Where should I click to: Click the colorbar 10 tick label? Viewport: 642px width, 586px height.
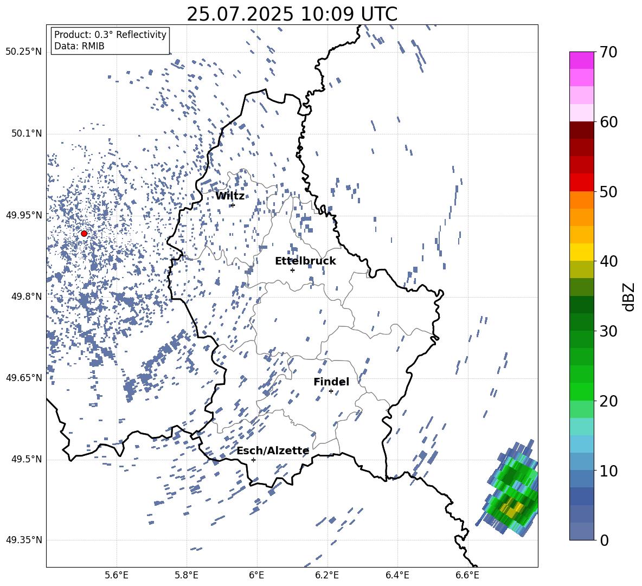coord(608,471)
